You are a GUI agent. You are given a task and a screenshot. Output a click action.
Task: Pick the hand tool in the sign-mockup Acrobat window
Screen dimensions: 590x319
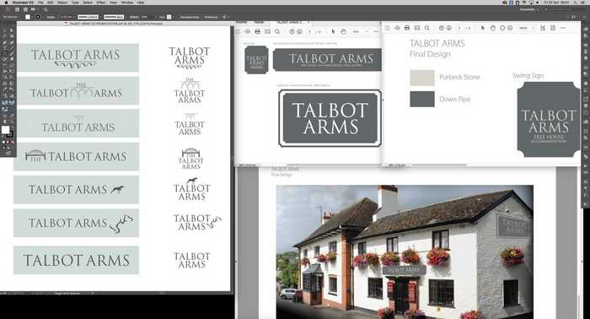[x=343, y=31]
